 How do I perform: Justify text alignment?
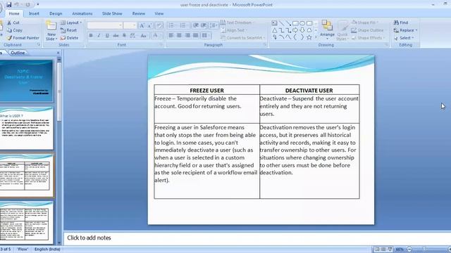(x=196, y=35)
